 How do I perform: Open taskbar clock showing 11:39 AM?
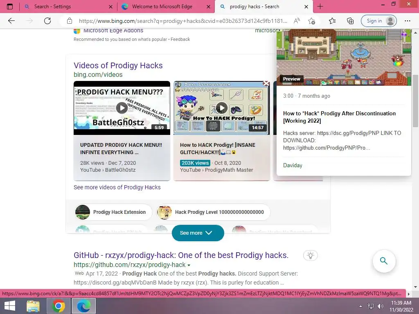coord(401,306)
